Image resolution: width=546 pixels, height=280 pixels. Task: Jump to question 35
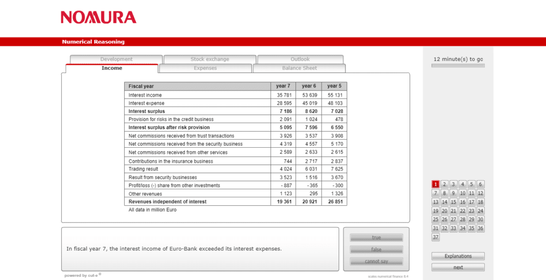click(471, 228)
